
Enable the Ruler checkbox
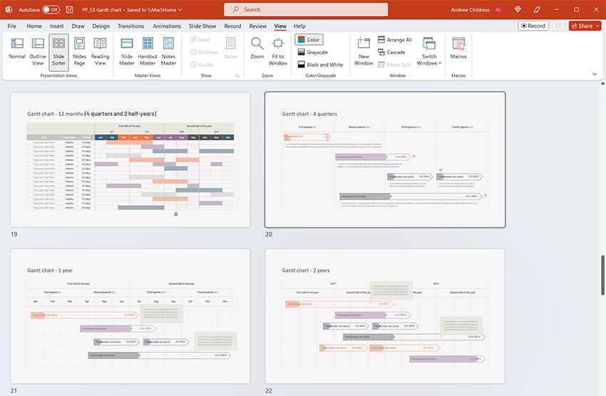click(195, 40)
